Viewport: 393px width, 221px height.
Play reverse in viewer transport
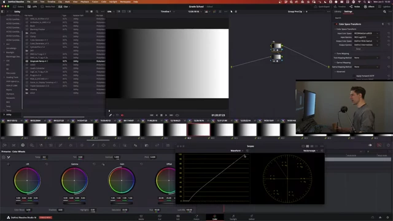pyautogui.click(x=157, y=115)
